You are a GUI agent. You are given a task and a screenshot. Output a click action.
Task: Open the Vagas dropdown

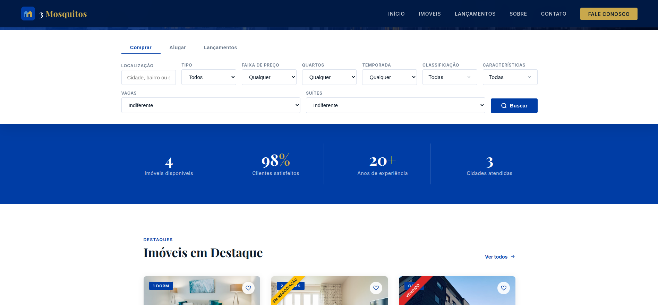click(x=211, y=105)
